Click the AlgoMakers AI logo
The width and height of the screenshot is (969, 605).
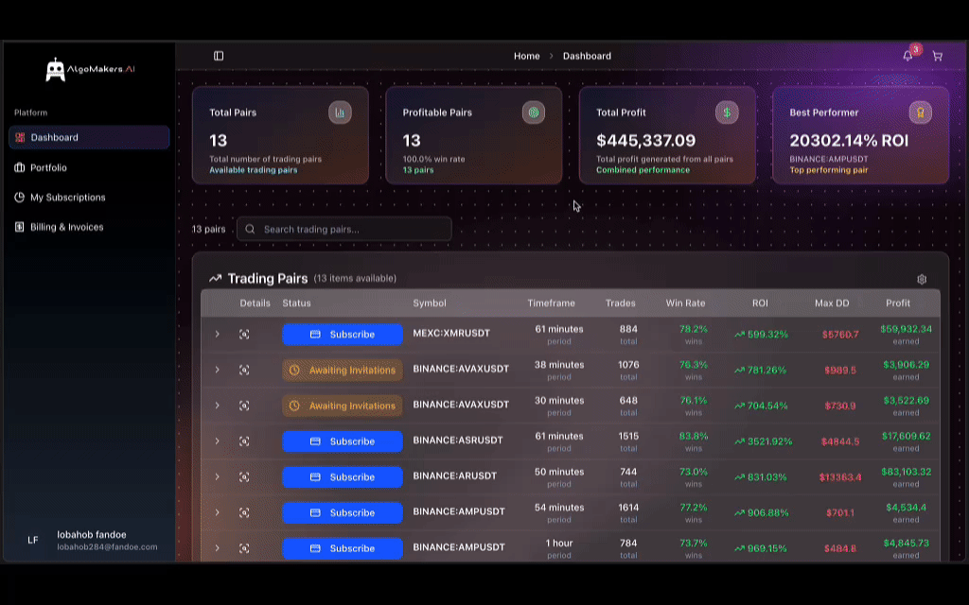88,68
